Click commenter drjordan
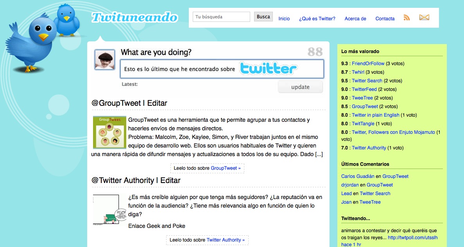 [350, 185]
